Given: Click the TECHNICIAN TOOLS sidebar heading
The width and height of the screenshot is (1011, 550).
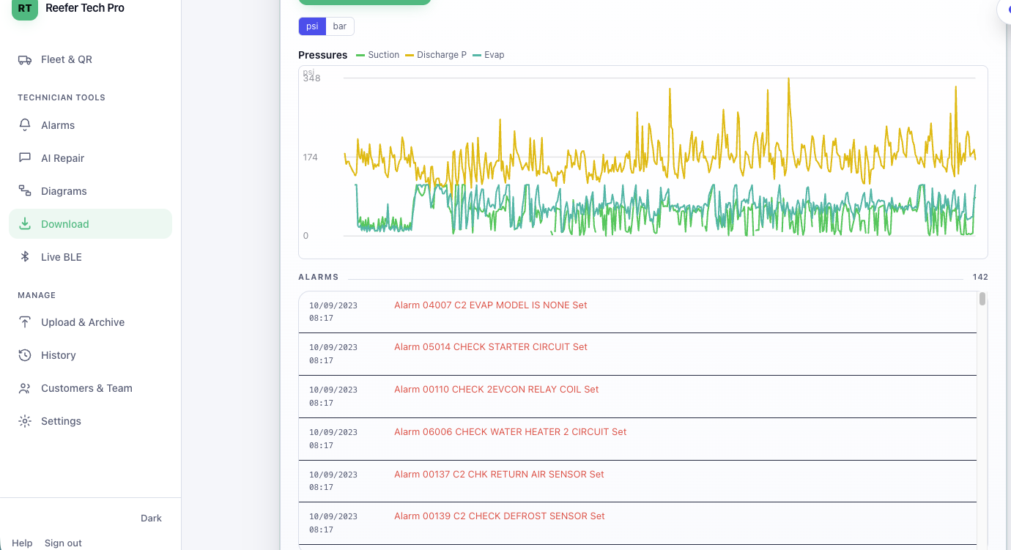Looking at the screenshot, I should 62,97.
